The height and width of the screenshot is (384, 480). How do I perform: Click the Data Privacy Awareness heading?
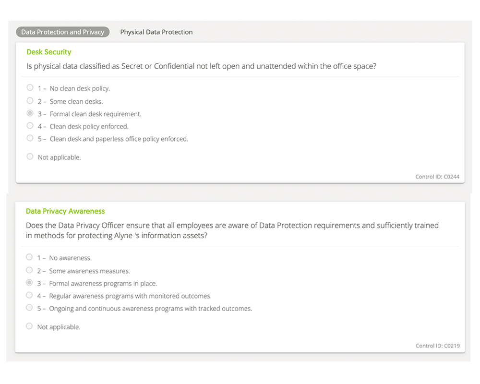tap(65, 211)
